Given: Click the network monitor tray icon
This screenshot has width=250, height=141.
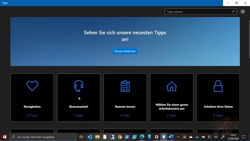Looking at the screenshot, I should click(x=209, y=137).
